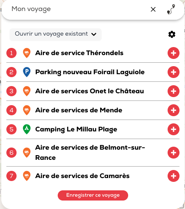Click the plus button beside Parking nouveau Foirail Laguiole
The width and height of the screenshot is (185, 209).
174,72
